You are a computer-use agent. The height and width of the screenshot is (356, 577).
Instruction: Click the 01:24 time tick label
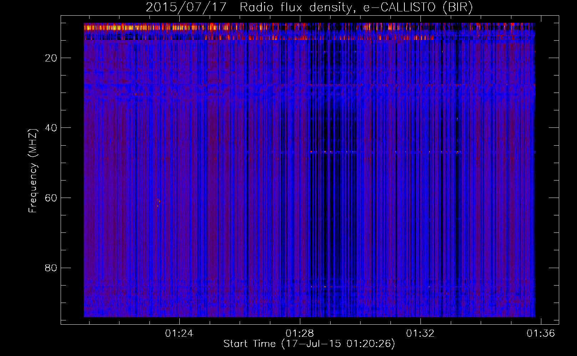point(179,333)
